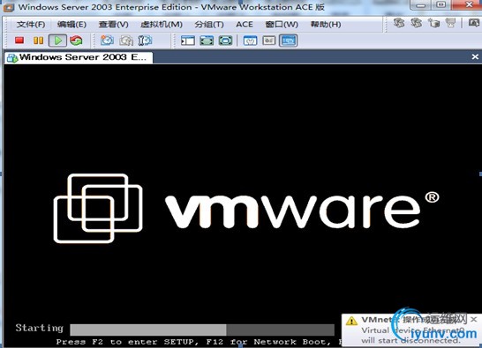Take a snapshot of the virtual machine
This screenshot has width=482, height=348.
coord(107,41)
